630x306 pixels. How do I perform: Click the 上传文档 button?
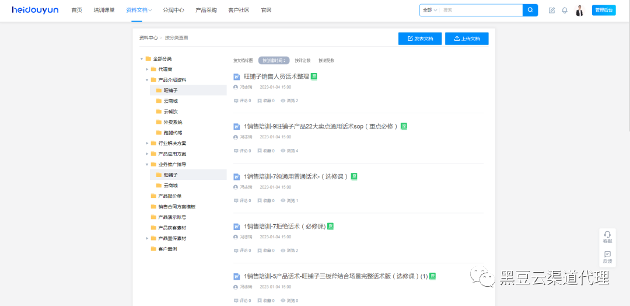(x=467, y=39)
